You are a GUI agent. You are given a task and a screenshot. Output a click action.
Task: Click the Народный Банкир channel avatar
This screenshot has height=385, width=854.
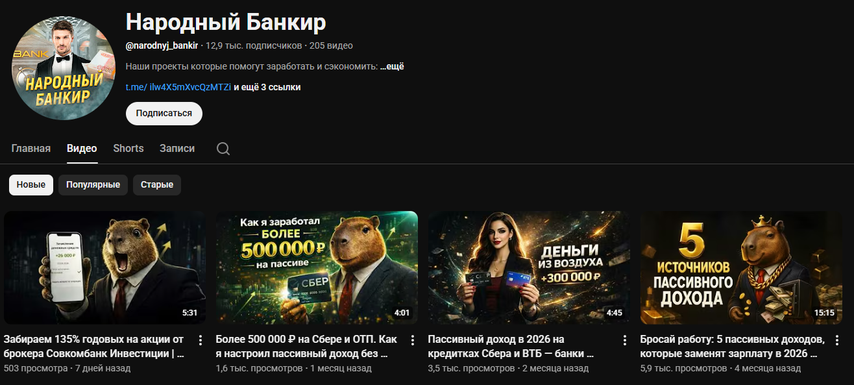coord(63,68)
